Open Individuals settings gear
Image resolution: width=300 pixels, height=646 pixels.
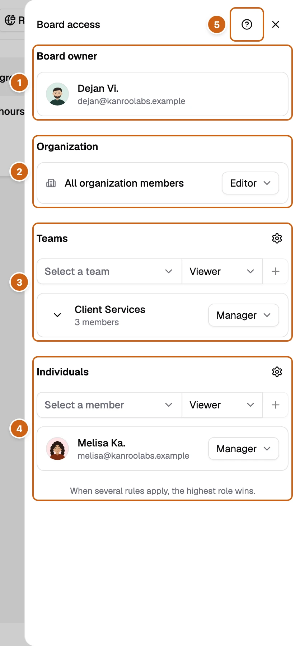click(277, 372)
